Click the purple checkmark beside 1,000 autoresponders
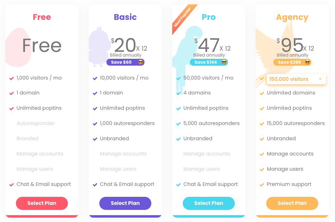 [95, 124]
